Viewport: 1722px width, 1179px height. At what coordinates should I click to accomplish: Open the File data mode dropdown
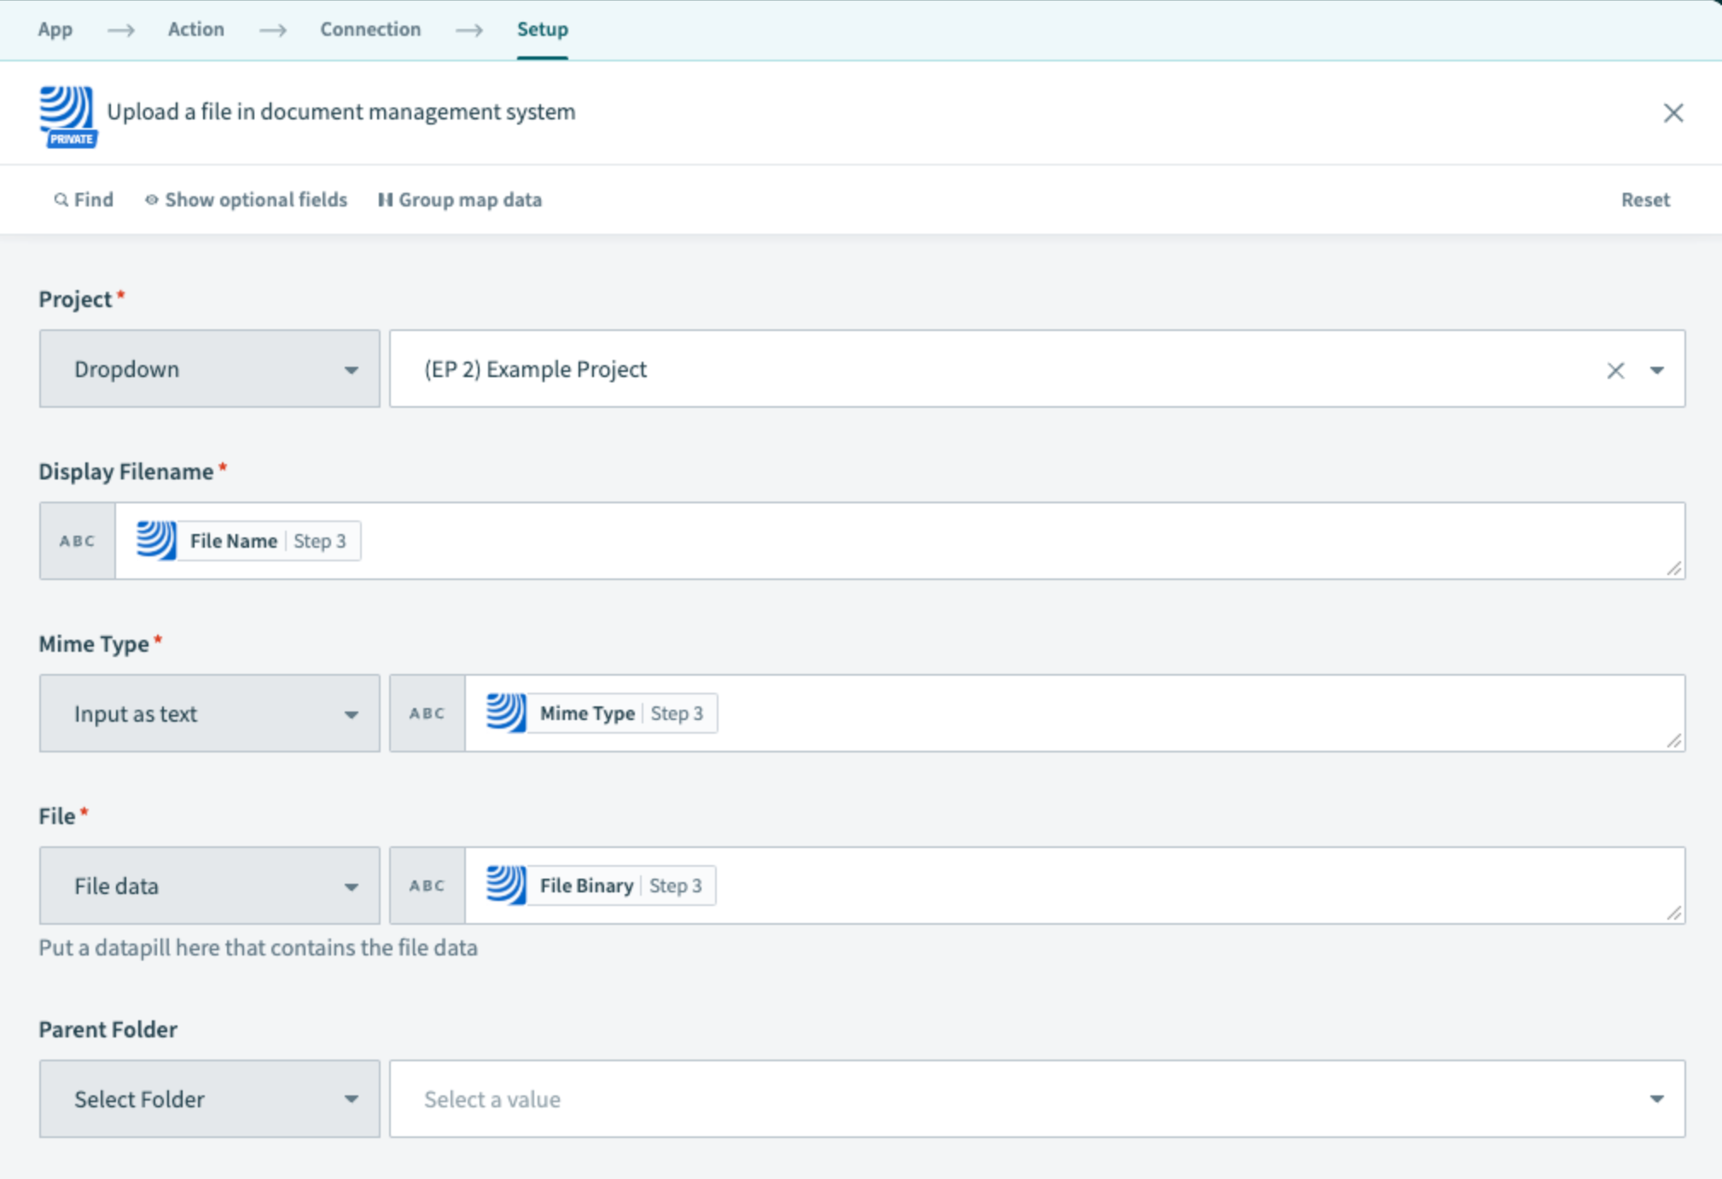(x=209, y=886)
